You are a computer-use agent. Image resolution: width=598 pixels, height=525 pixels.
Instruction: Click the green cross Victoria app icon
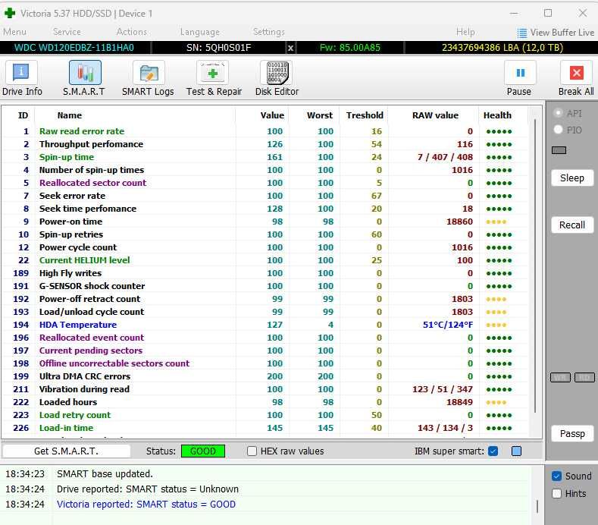[10, 13]
